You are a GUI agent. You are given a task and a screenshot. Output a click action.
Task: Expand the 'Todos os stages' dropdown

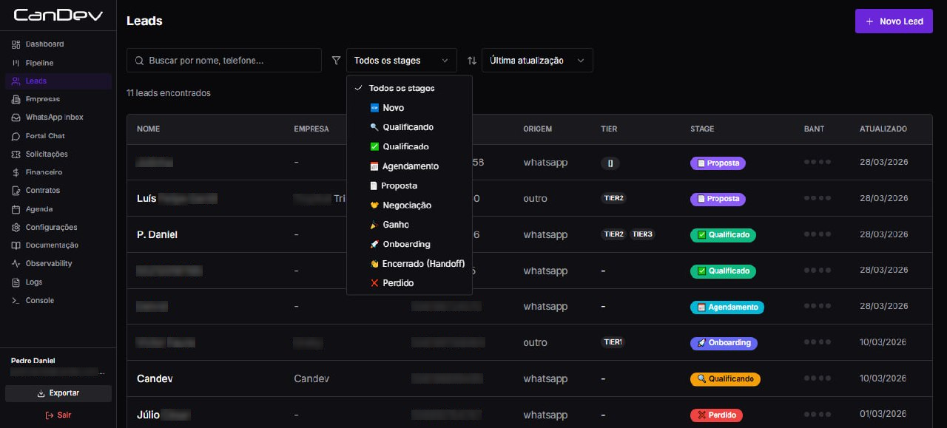[x=401, y=61]
